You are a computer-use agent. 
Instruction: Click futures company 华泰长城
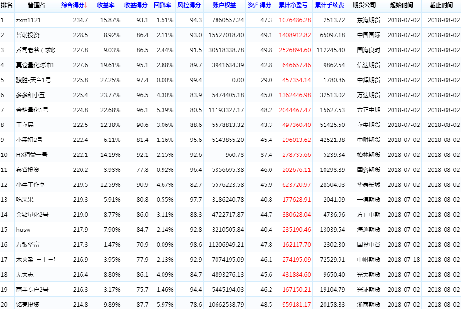tap(369, 185)
